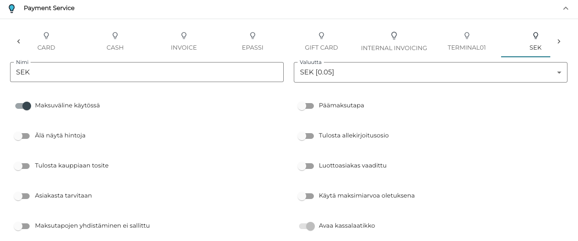Click the lightbulb icon above TERMINAL01
The image size is (578, 241).
tap(467, 35)
